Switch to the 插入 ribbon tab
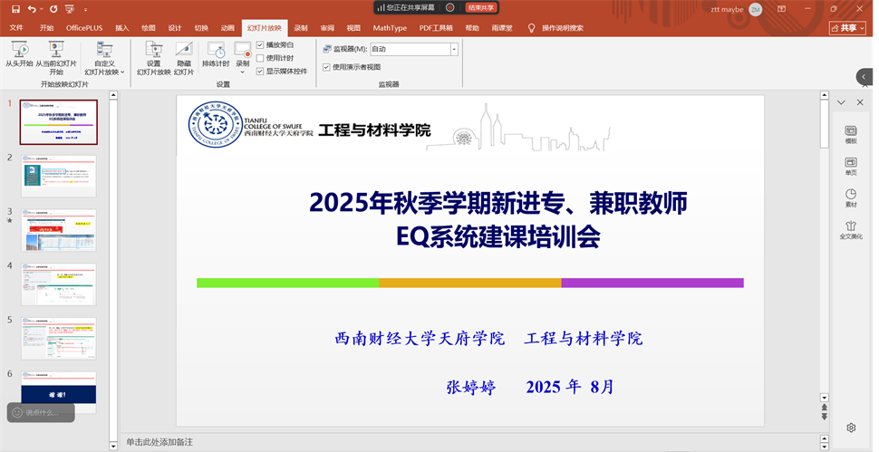 point(121,28)
